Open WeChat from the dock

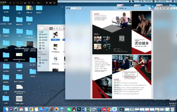(x=69, y=109)
